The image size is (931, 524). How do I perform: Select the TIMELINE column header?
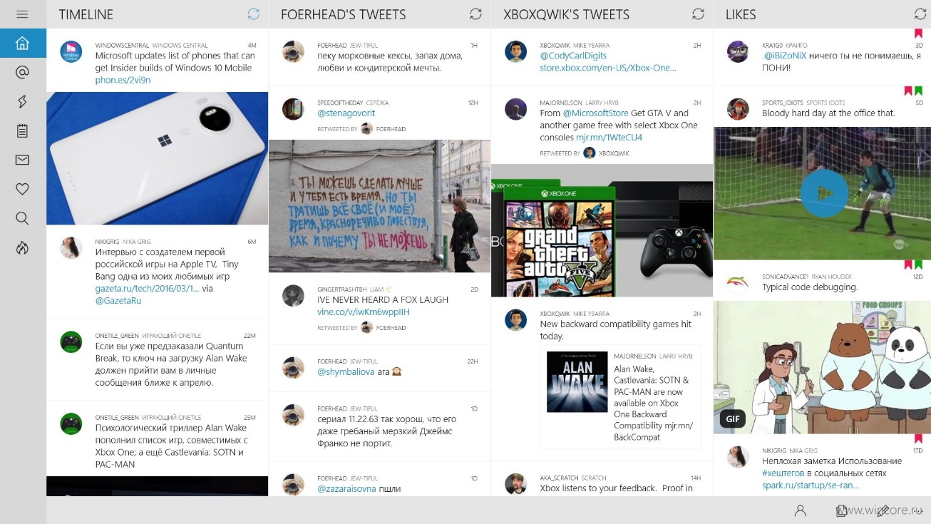[86, 15]
